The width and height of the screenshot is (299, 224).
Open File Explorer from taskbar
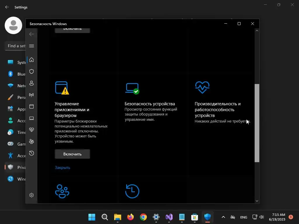(x=117, y=217)
